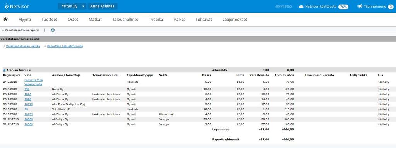Open reference link 791
This screenshot has width=396, height=148.
coord(27,89)
